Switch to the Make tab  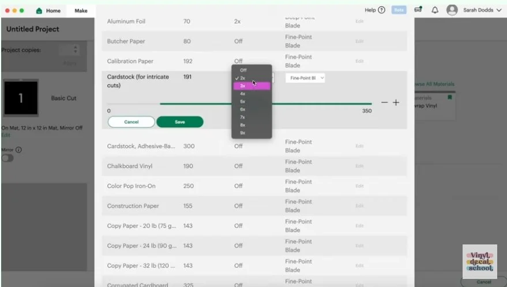click(81, 11)
